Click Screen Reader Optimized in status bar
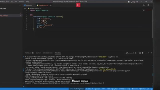This screenshot has height=90, width=160. click(x=77, y=89)
